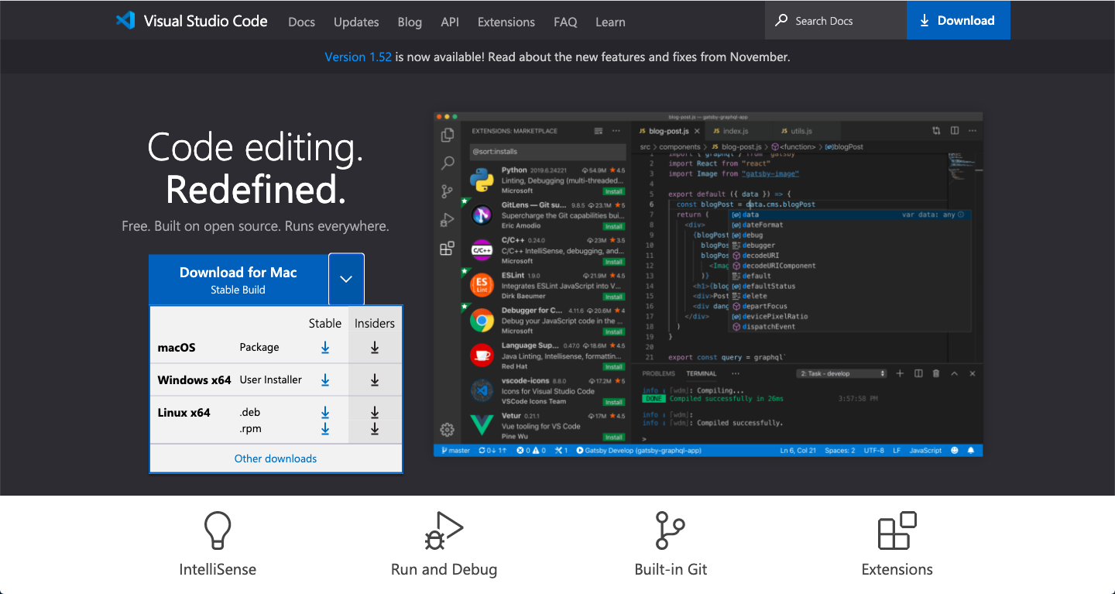Open the Run and Debug feature label
Screen dimensions: 1115x594
pos(444,569)
